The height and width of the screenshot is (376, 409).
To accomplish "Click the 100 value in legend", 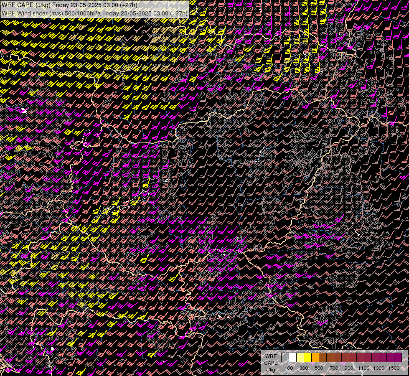I will pyautogui.click(x=289, y=368).
